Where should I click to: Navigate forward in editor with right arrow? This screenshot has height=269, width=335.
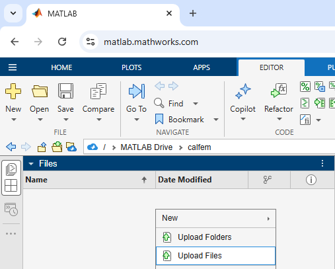[x=173, y=86]
